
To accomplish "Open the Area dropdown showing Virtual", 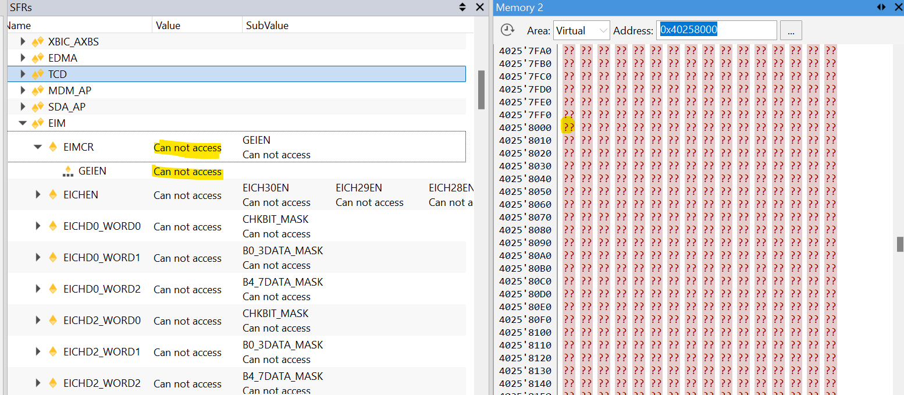I will [x=581, y=30].
